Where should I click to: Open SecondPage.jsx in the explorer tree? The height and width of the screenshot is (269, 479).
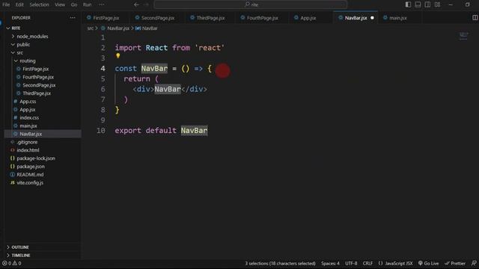[43, 85]
